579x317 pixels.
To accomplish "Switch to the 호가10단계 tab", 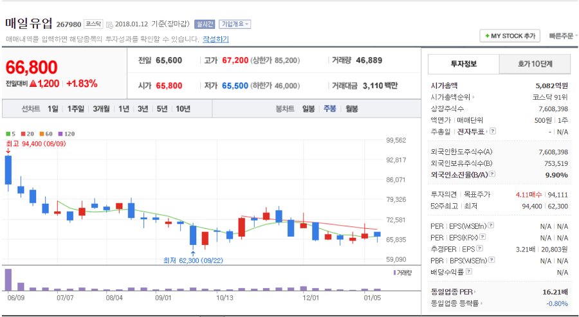I will pyautogui.click(x=535, y=64).
